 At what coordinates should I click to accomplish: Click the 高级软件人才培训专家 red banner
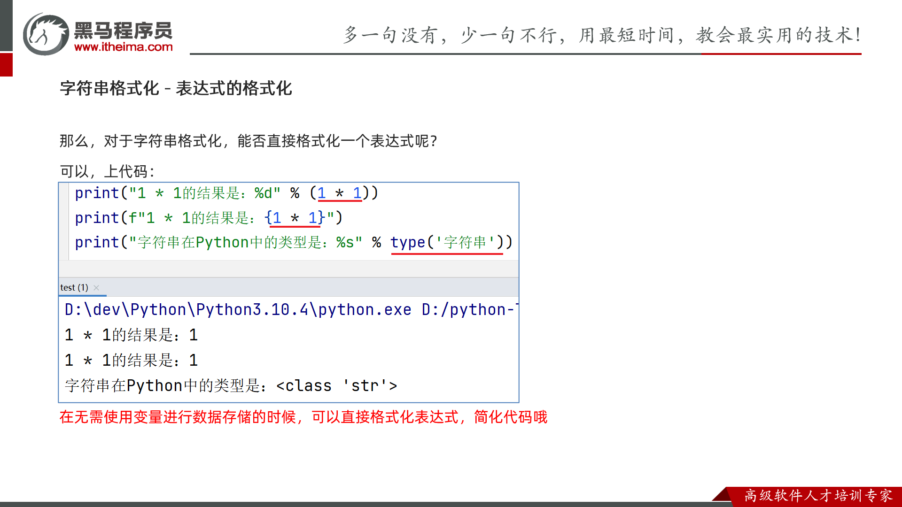(818, 496)
